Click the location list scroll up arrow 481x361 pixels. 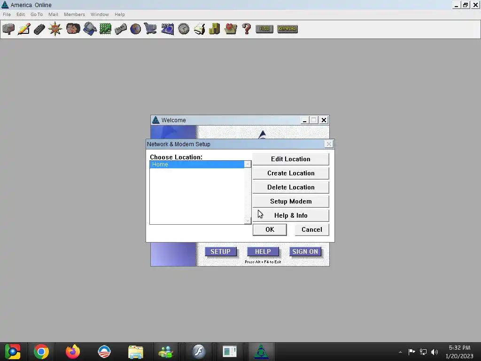pyautogui.click(x=248, y=164)
